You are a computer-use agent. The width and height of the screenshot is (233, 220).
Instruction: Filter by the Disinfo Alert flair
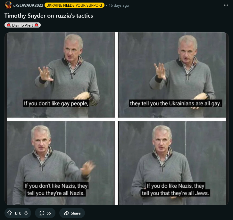(x=22, y=25)
